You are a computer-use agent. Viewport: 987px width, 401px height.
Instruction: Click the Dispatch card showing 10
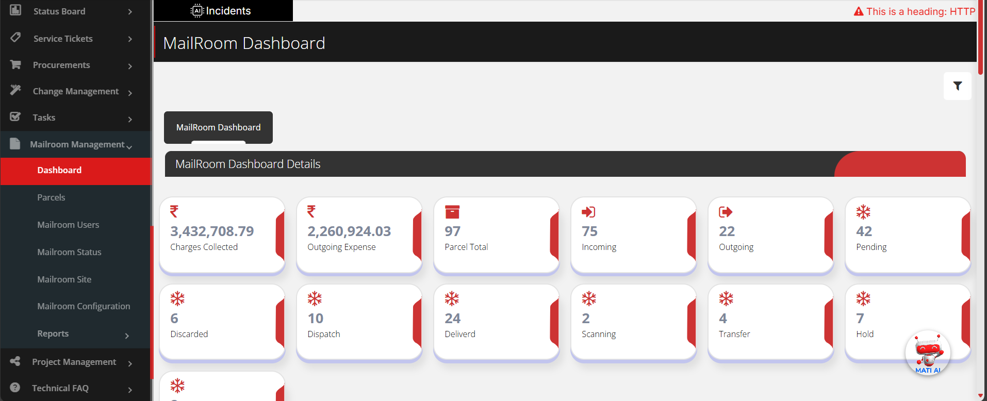coord(359,322)
